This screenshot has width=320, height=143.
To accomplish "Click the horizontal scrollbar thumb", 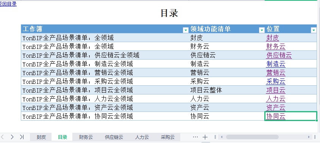I will (x=252, y=137).
